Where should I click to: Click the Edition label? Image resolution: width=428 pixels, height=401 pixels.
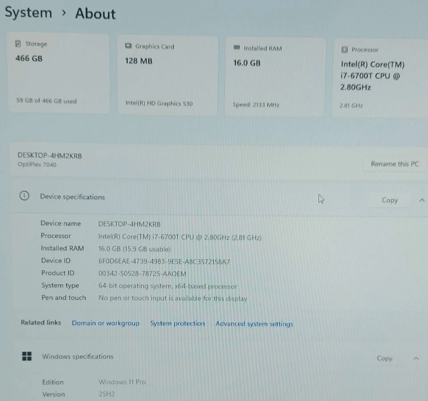pos(53,382)
